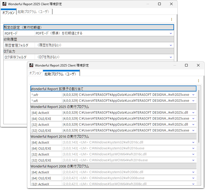Open 起動プログラム（ユーザ） tab in back window
This screenshot has width=205, height=190.
34,12
